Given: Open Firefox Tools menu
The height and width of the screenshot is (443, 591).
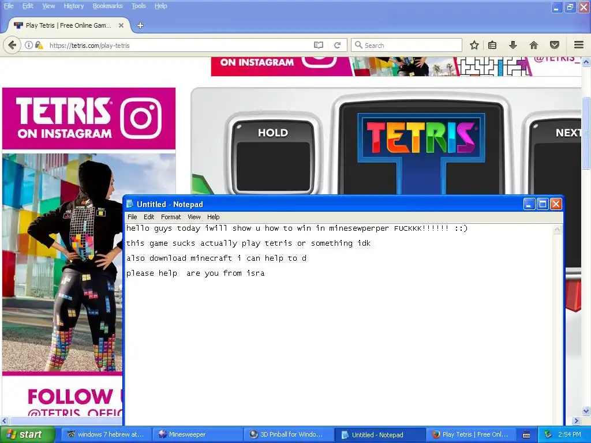Looking at the screenshot, I should (139, 6).
